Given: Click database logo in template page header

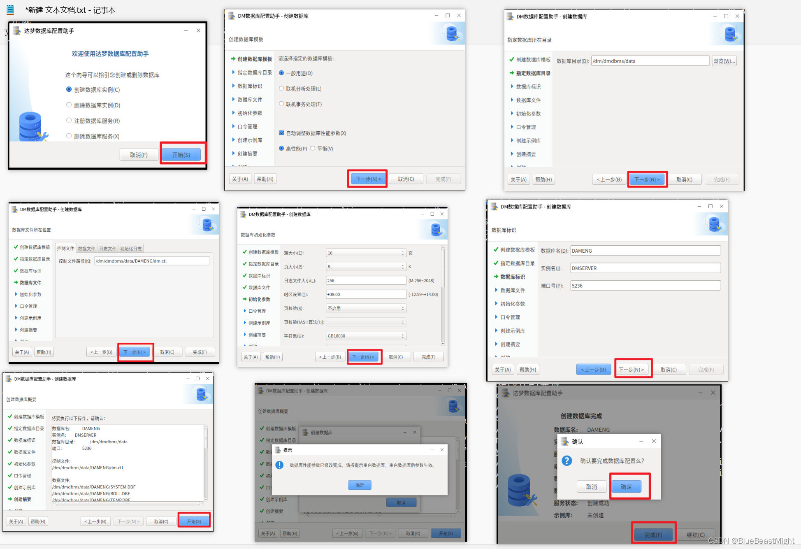Looking at the screenshot, I should pyautogui.click(x=452, y=34).
